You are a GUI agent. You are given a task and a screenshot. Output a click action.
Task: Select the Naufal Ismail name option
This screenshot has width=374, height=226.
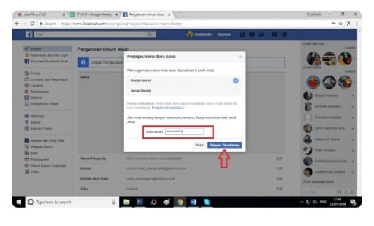coord(185,80)
